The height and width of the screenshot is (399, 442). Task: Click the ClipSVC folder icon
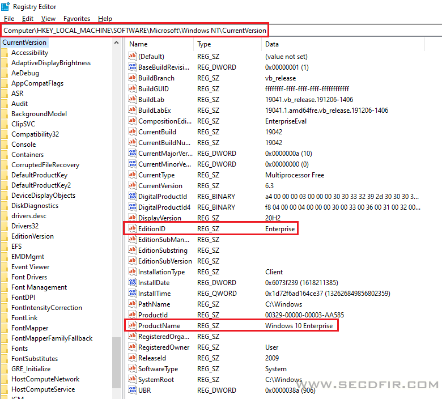click(x=5, y=124)
